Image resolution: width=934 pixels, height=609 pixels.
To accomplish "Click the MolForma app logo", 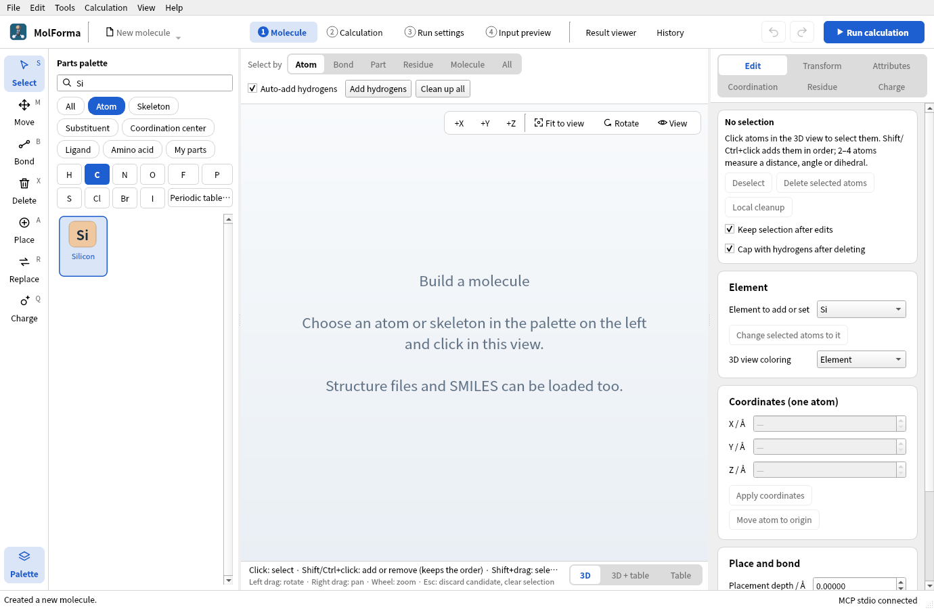I will [18, 32].
